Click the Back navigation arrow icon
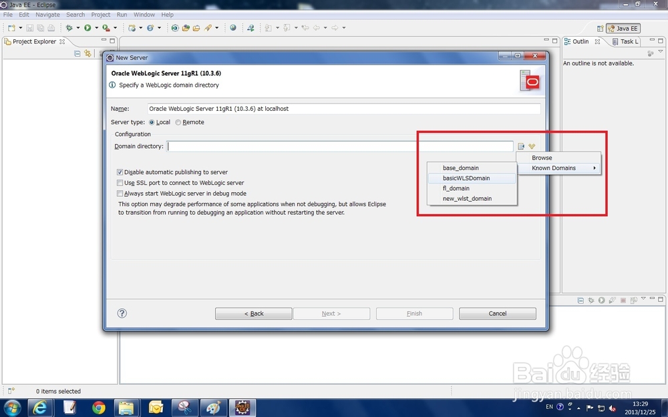The width and height of the screenshot is (668, 417). tap(316, 27)
